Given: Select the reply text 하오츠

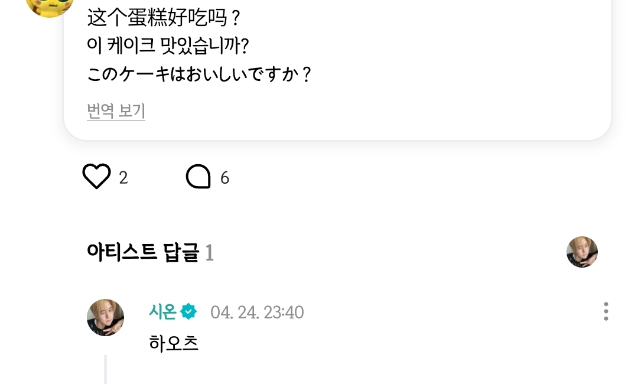Looking at the screenshot, I should pos(174,343).
